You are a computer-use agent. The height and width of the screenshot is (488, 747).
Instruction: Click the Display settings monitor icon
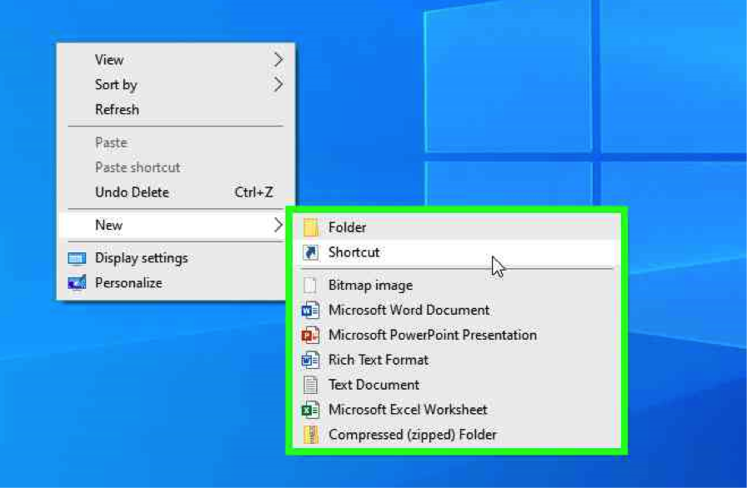(77, 258)
